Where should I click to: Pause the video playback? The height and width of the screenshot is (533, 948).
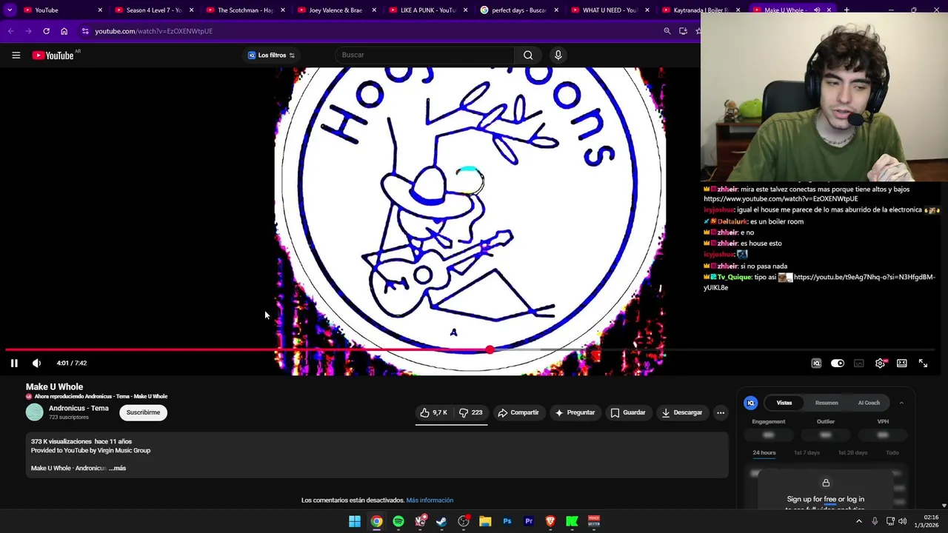coord(14,363)
